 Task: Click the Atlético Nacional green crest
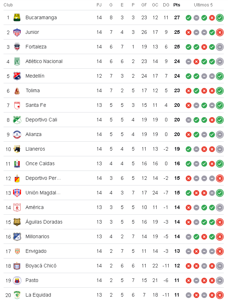pos(17,61)
